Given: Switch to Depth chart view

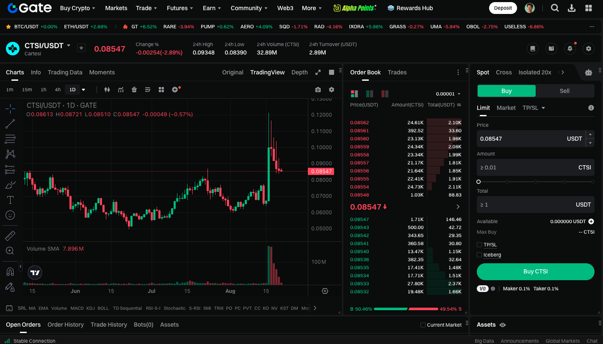Looking at the screenshot, I should (299, 72).
